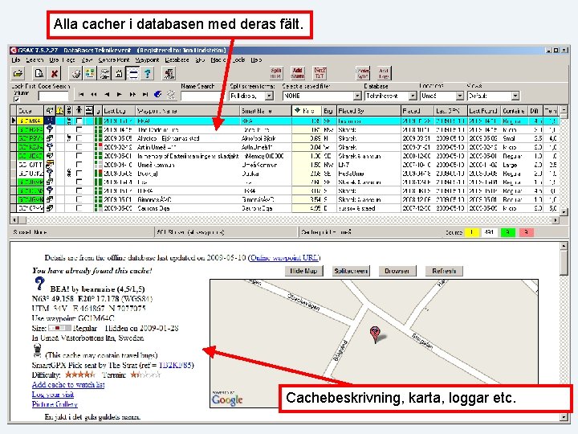Click the page forward double arrow
Screen dimensions: 578x434
(132, 95)
